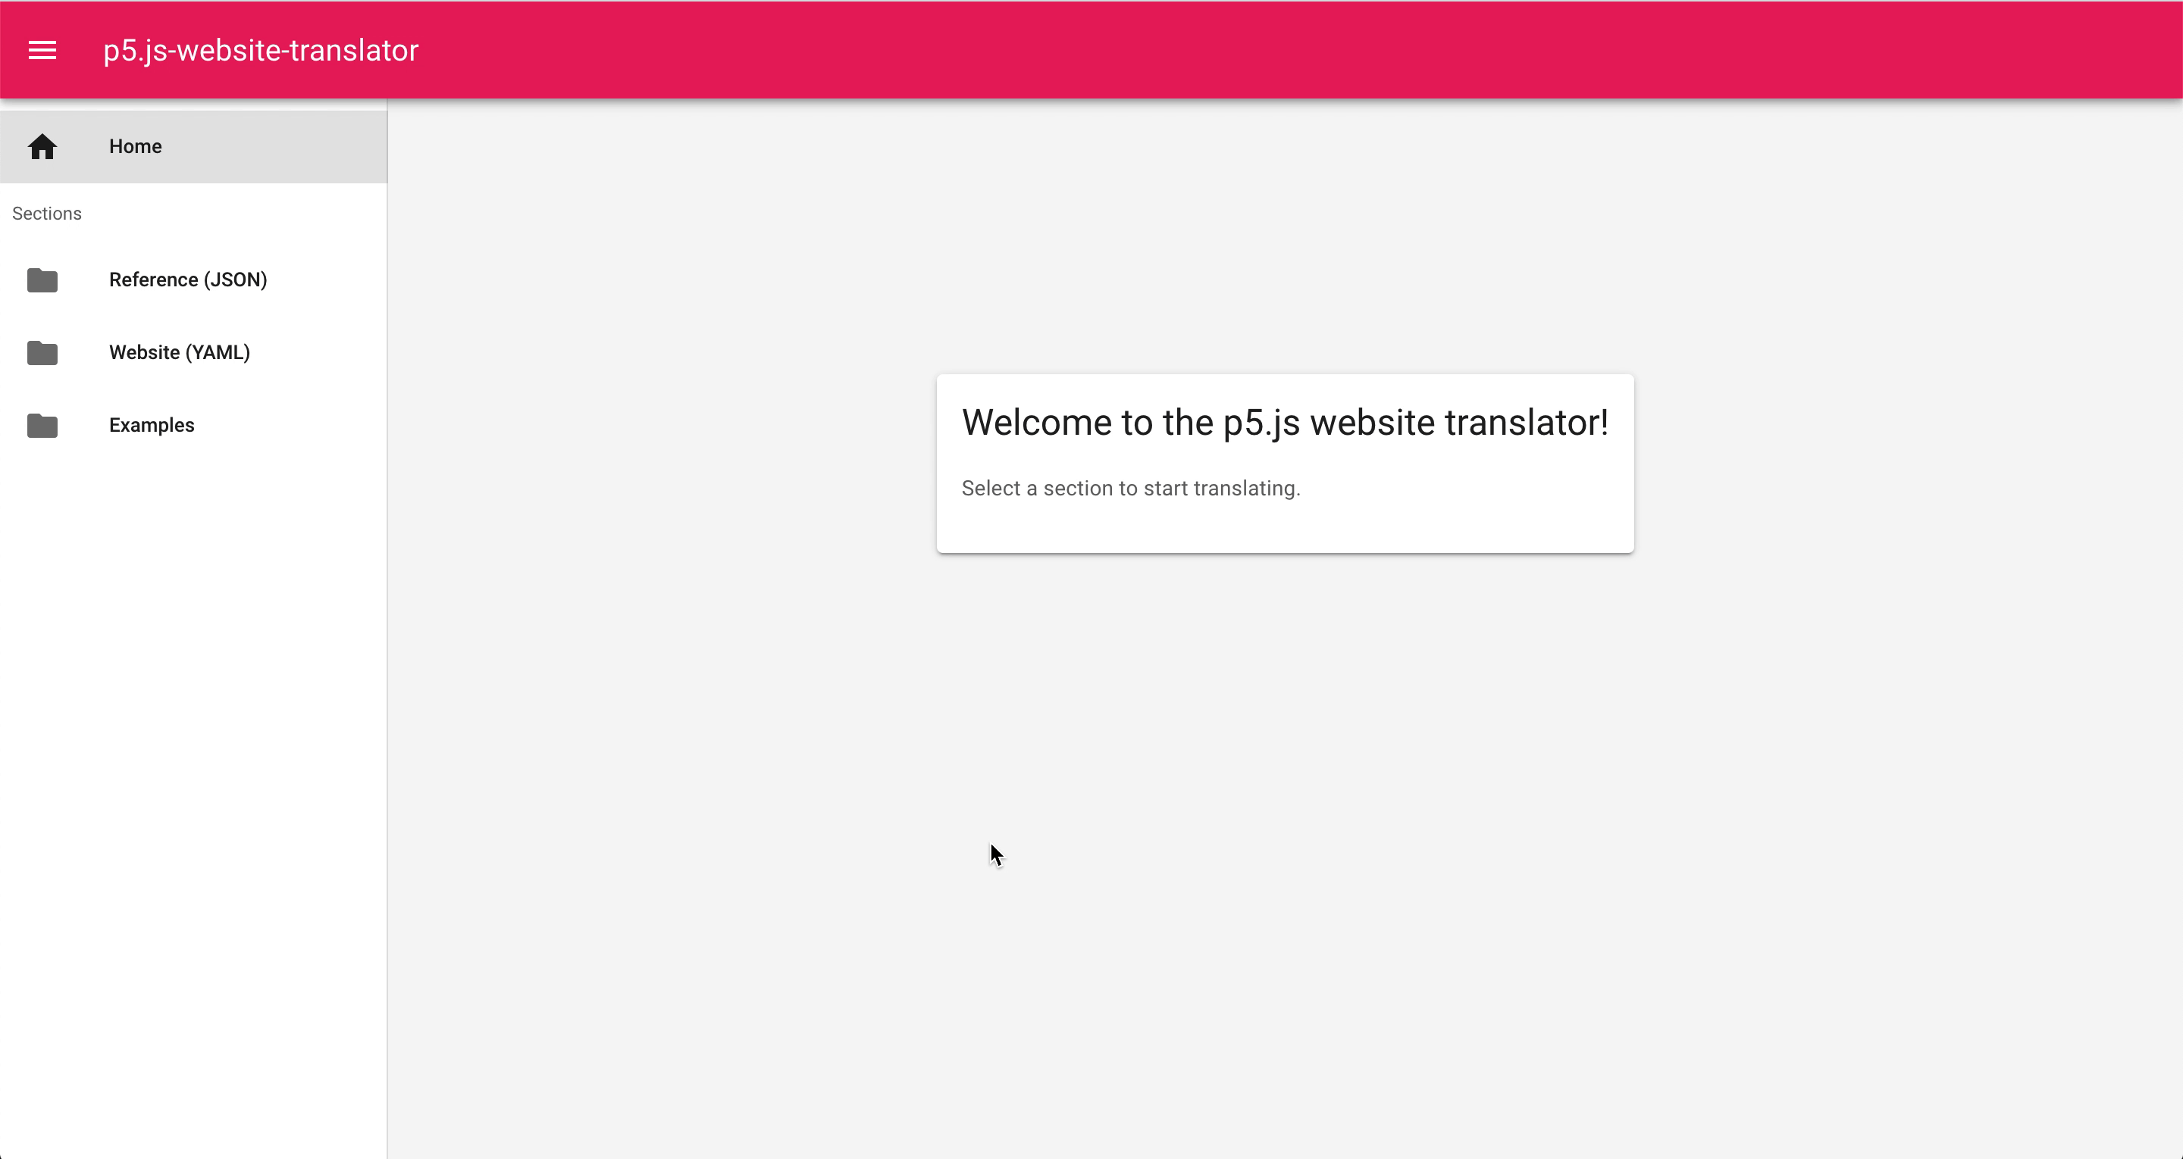
Task: Click the Home house icon
Action: [42, 146]
